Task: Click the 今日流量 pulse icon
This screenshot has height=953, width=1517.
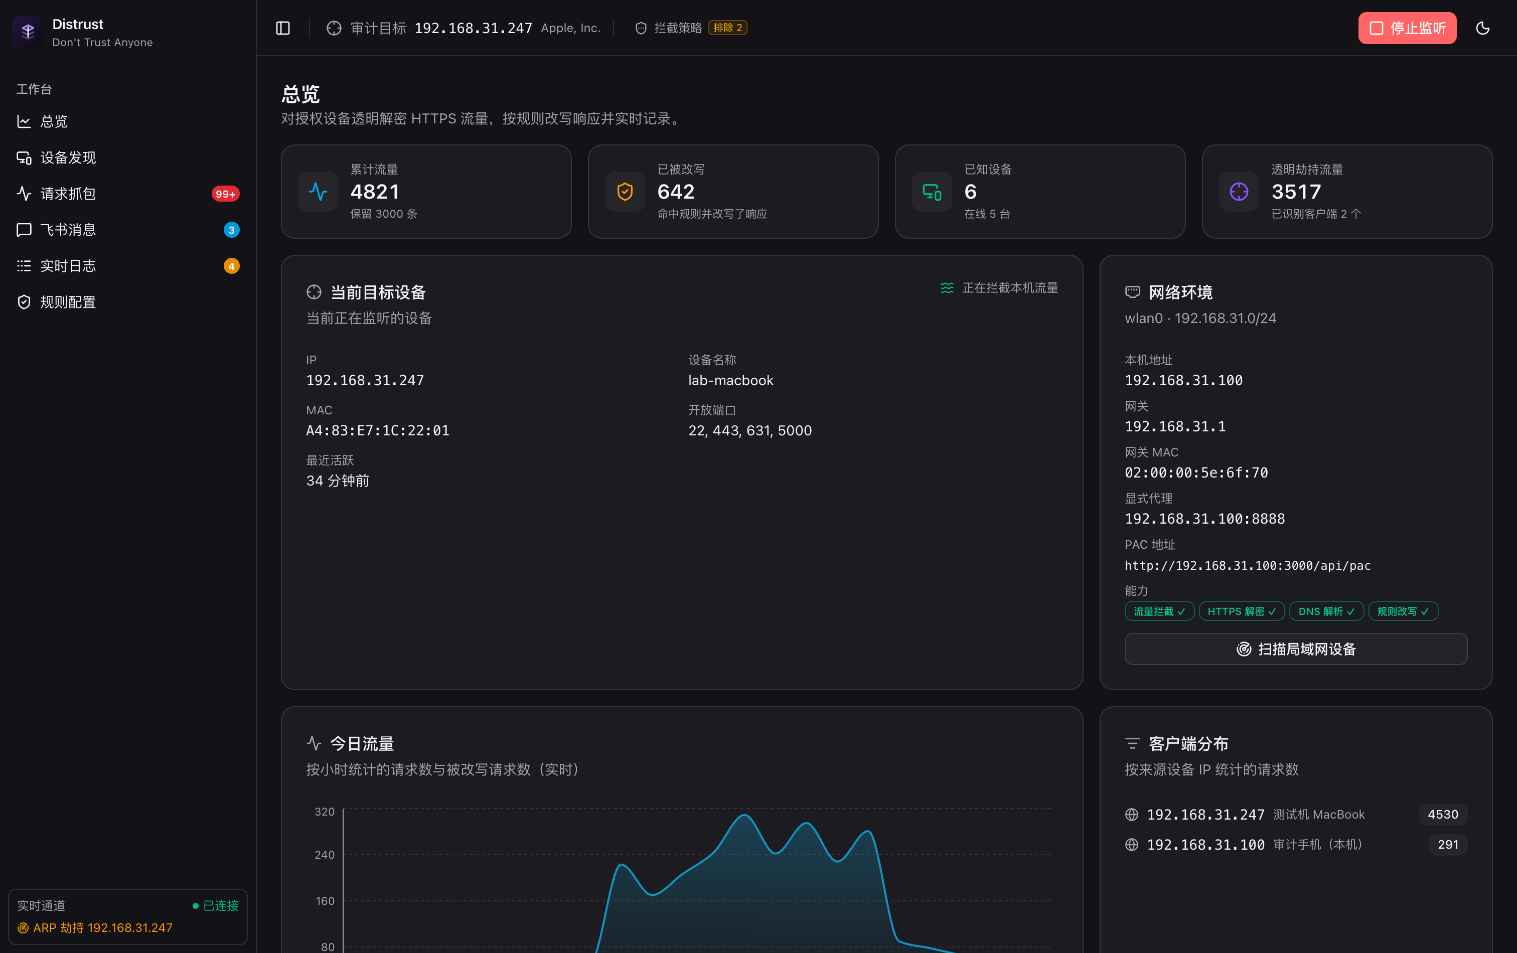Action: [x=314, y=743]
